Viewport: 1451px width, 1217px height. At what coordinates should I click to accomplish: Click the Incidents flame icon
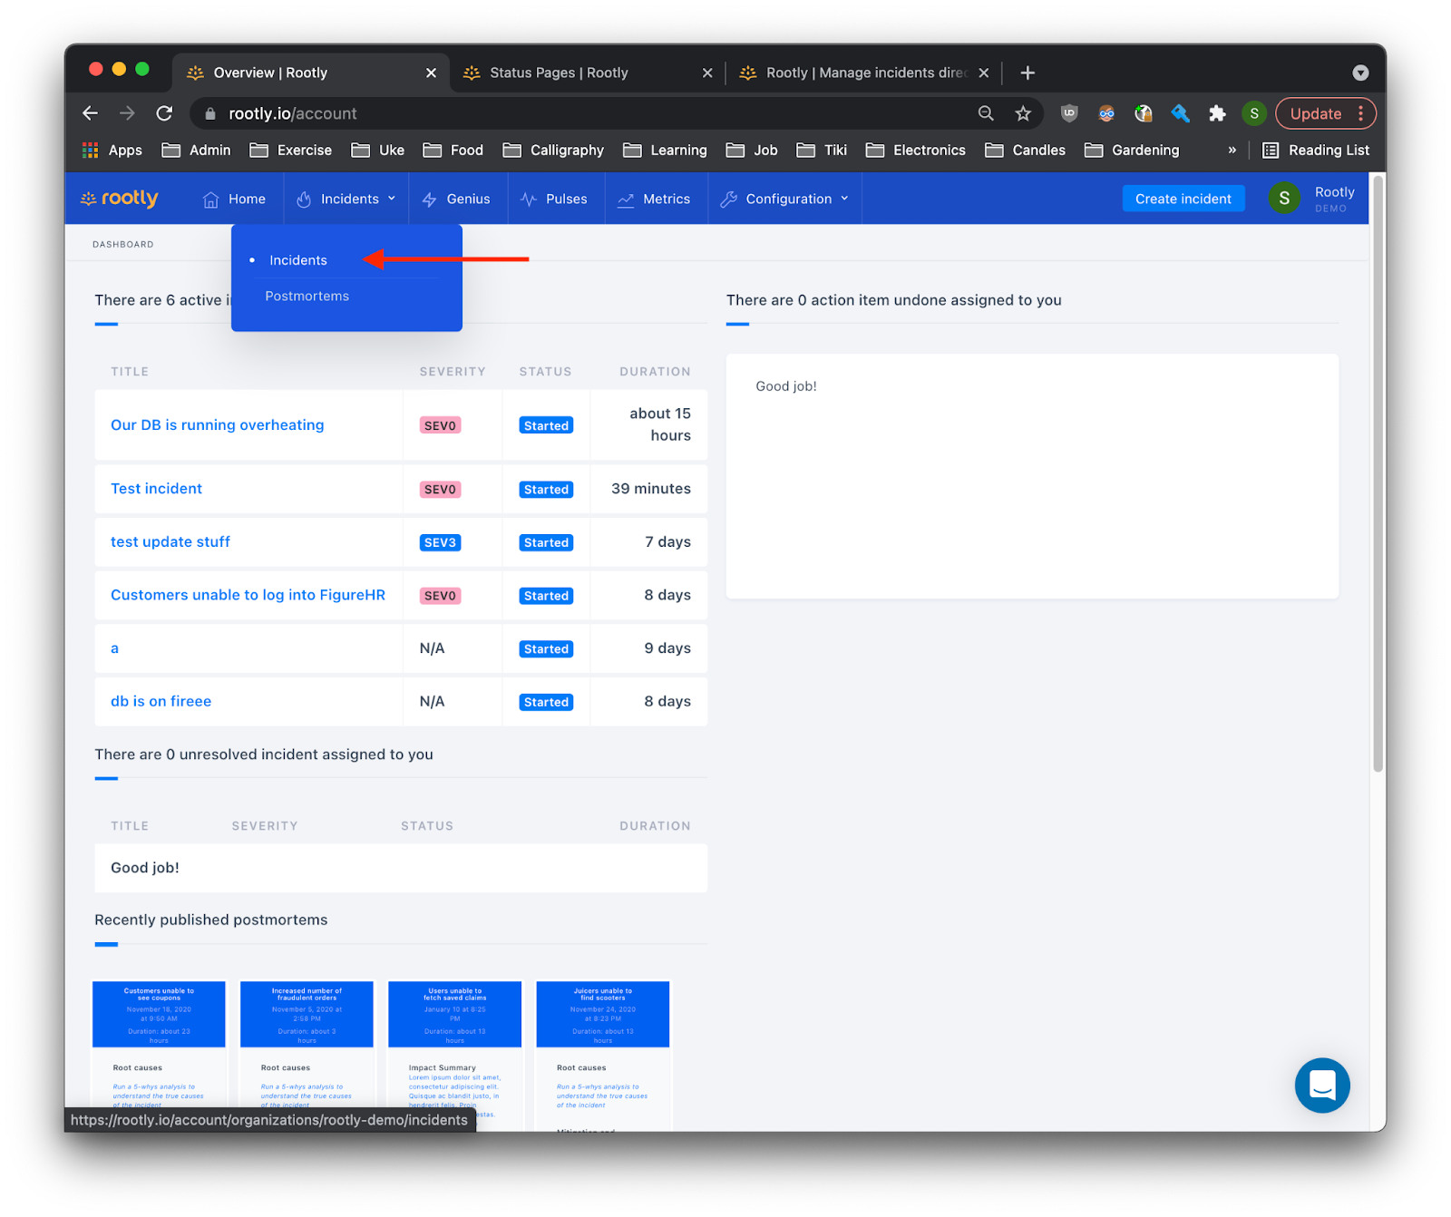point(304,200)
